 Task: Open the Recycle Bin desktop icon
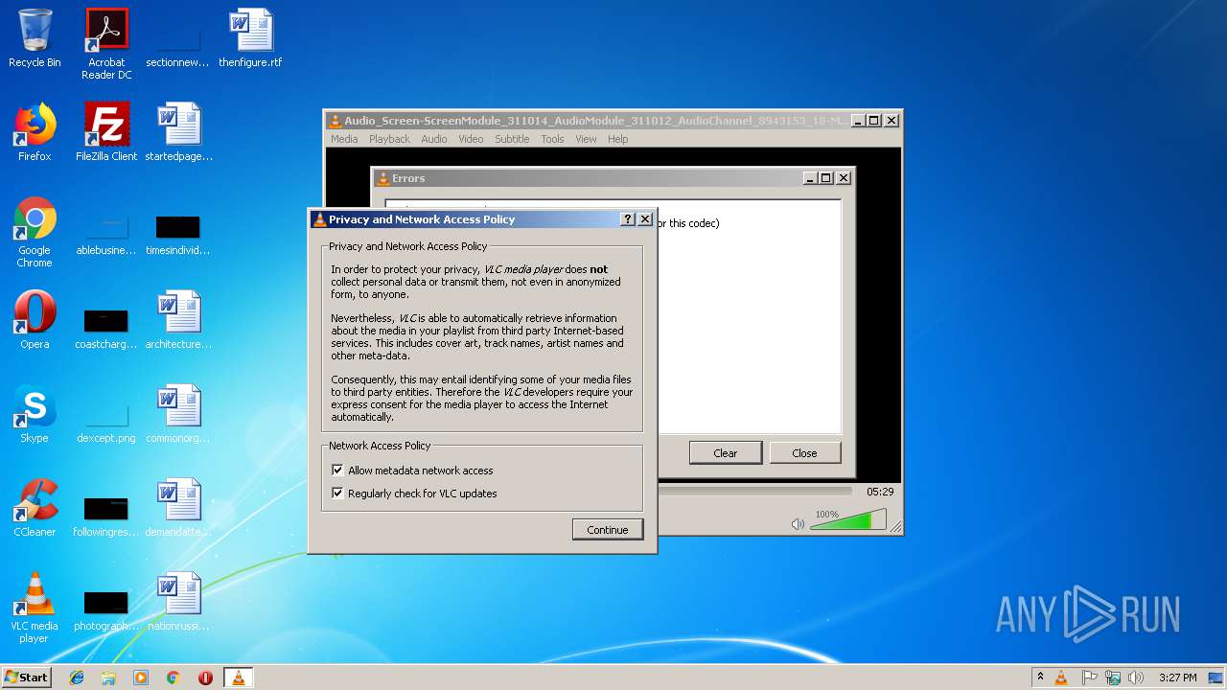coord(35,39)
